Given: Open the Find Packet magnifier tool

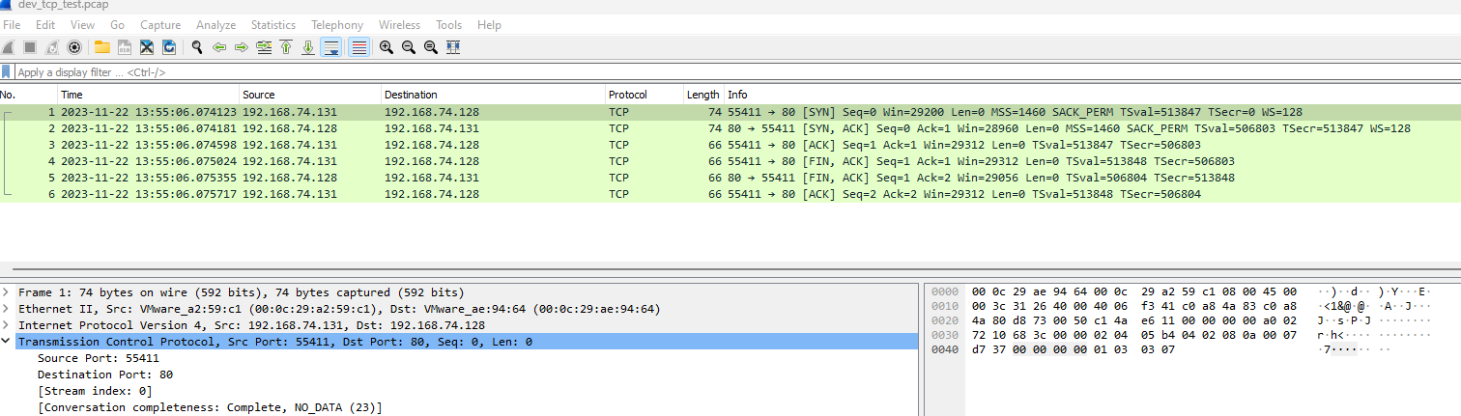Looking at the screenshot, I should click(197, 47).
